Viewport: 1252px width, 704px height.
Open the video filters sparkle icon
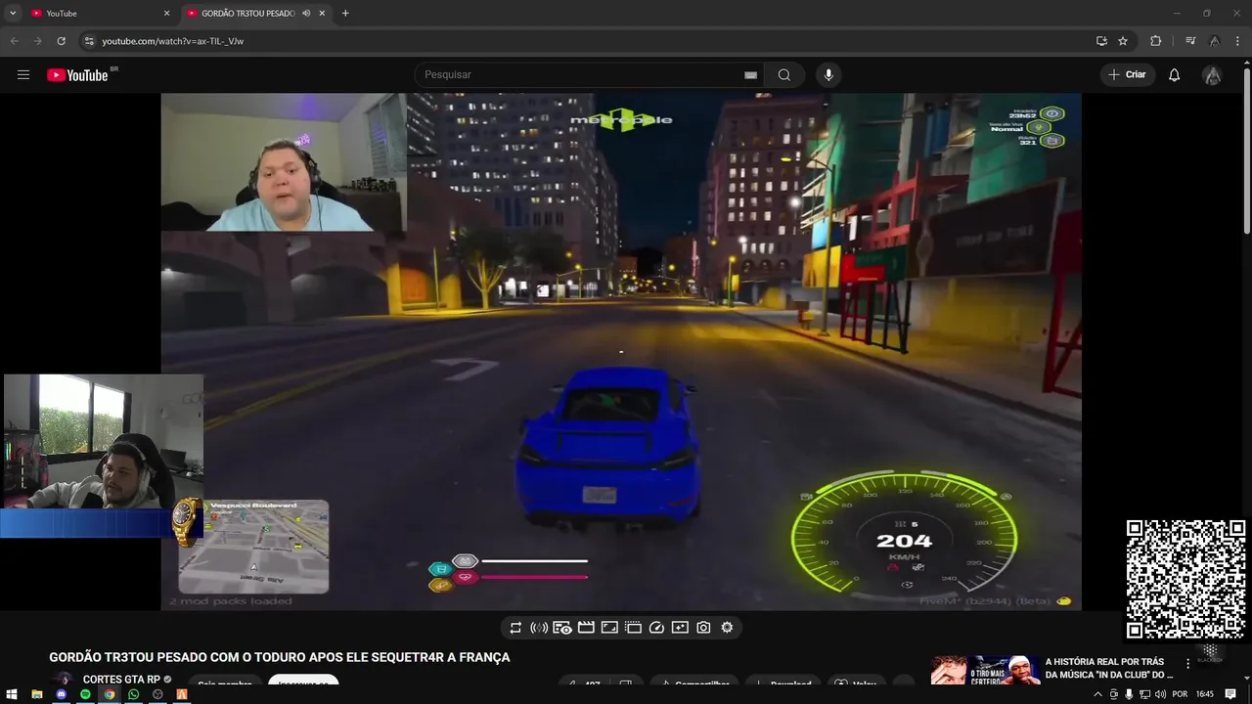pyautogui.click(x=680, y=628)
